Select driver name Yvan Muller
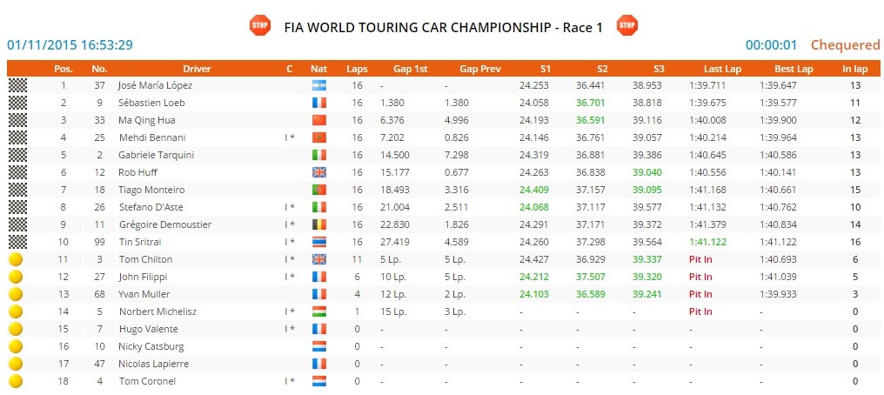The image size is (884, 395). coord(144,294)
